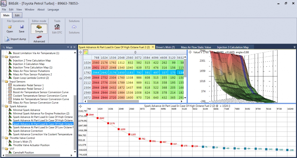Open the File menu
The width and height of the screenshot is (297, 158).
[4, 10]
